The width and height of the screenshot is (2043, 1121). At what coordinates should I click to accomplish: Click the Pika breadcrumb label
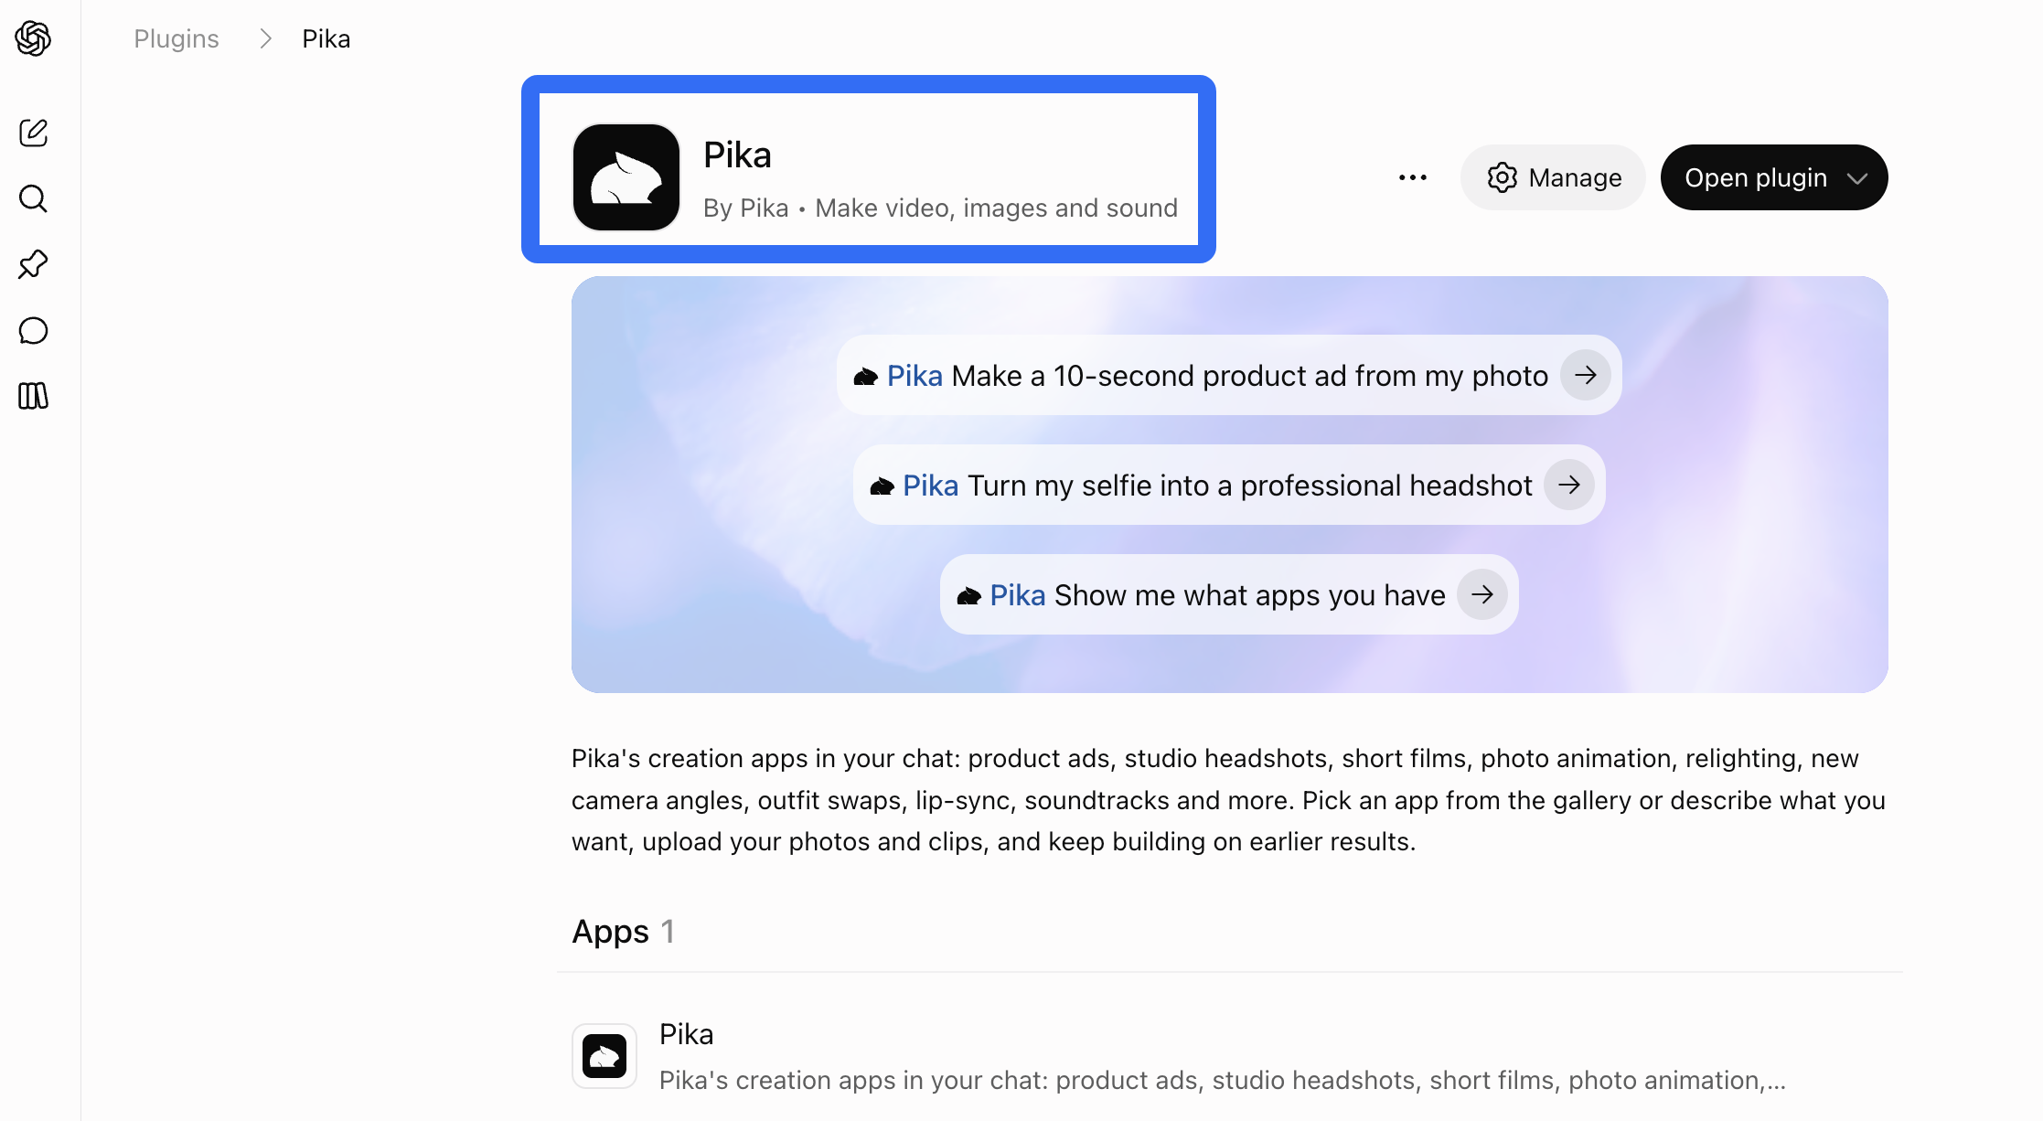tap(326, 38)
